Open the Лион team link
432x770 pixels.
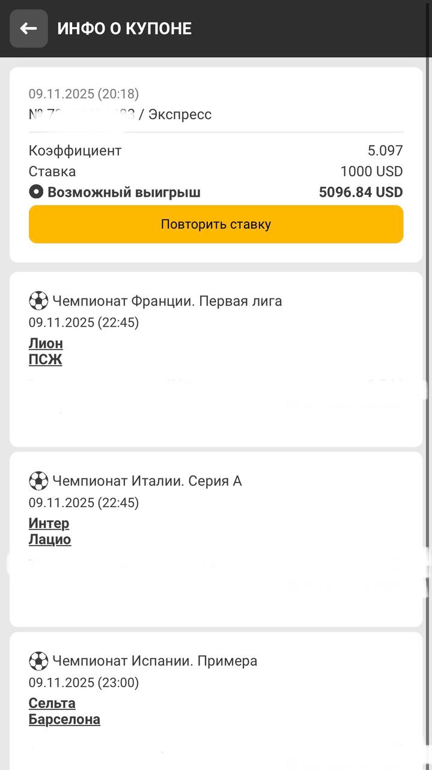tap(46, 343)
